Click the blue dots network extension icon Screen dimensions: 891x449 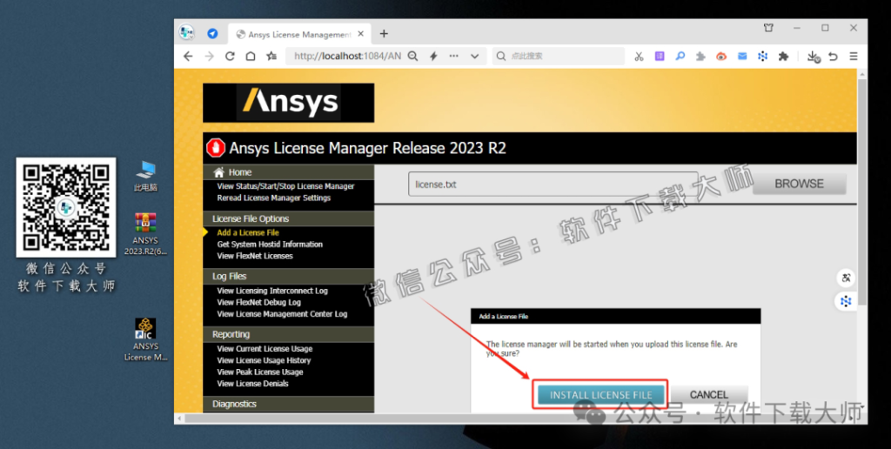(762, 57)
